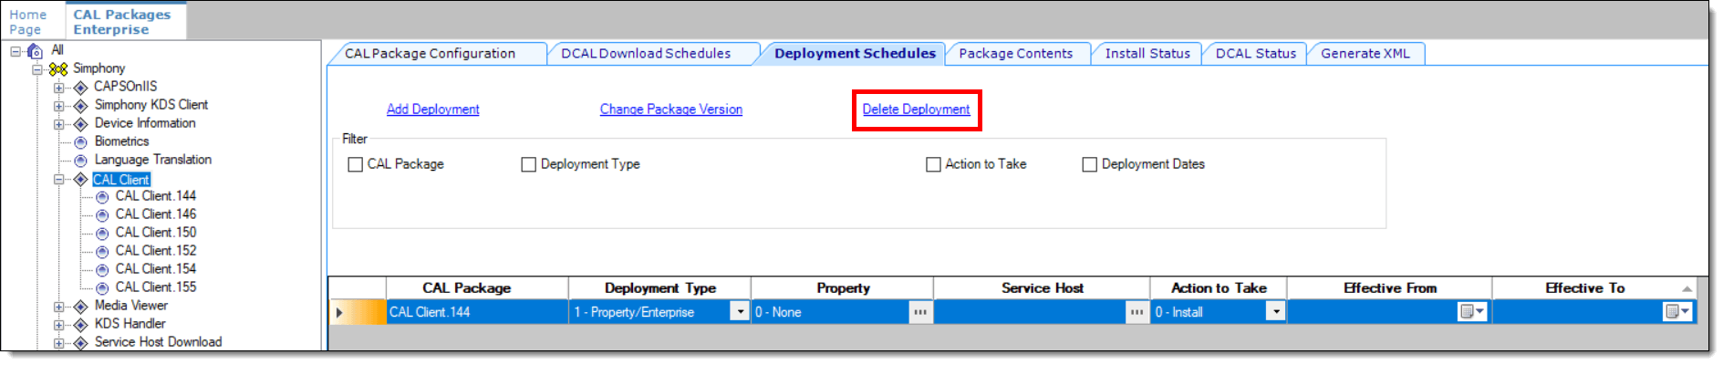The width and height of the screenshot is (1723, 365).
Task: Open the Deployment Type dropdown
Action: tap(740, 312)
